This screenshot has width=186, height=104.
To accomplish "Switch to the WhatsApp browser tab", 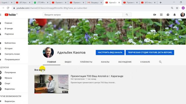I will pos(41,3).
